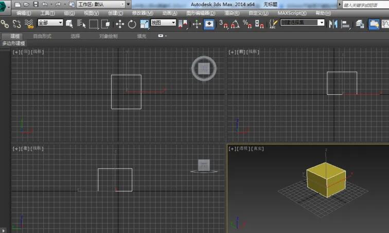Screen dimensions: 389x233
Task: Toggle the 3D Snaps button
Action: coord(223,24)
